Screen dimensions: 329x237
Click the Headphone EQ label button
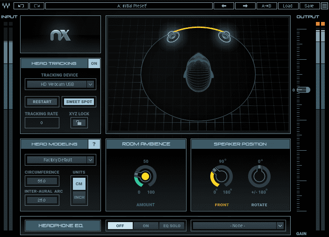coord(63,225)
